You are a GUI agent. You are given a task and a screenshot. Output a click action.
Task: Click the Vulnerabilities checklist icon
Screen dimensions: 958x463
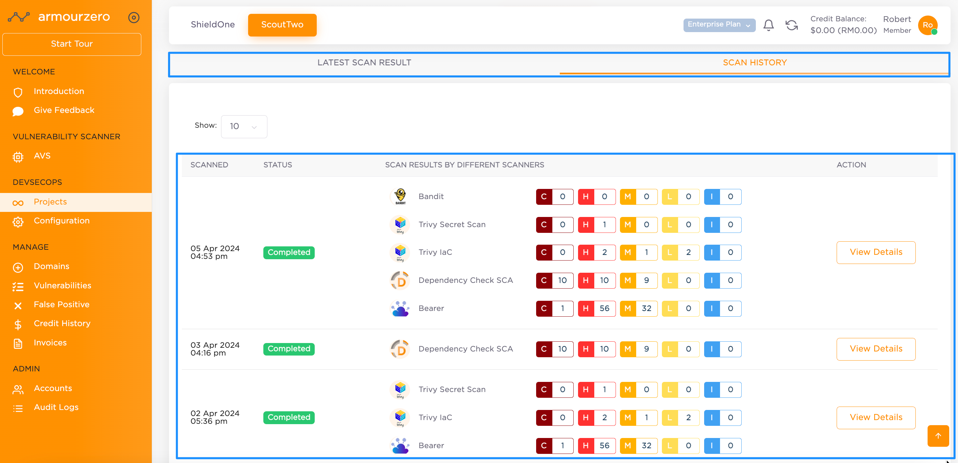(x=18, y=286)
